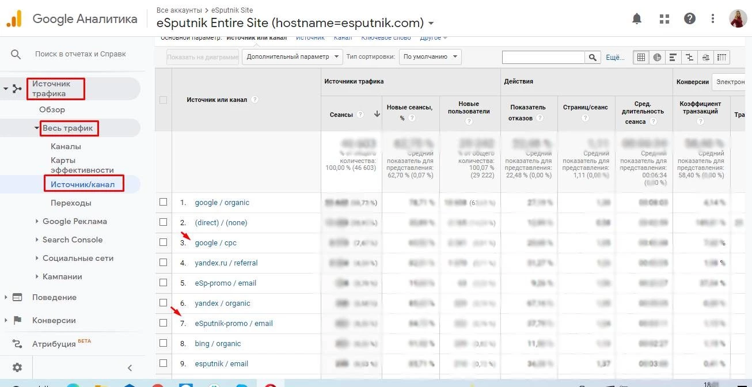
Task: Switch to data table view
Action: coord(640,57)
